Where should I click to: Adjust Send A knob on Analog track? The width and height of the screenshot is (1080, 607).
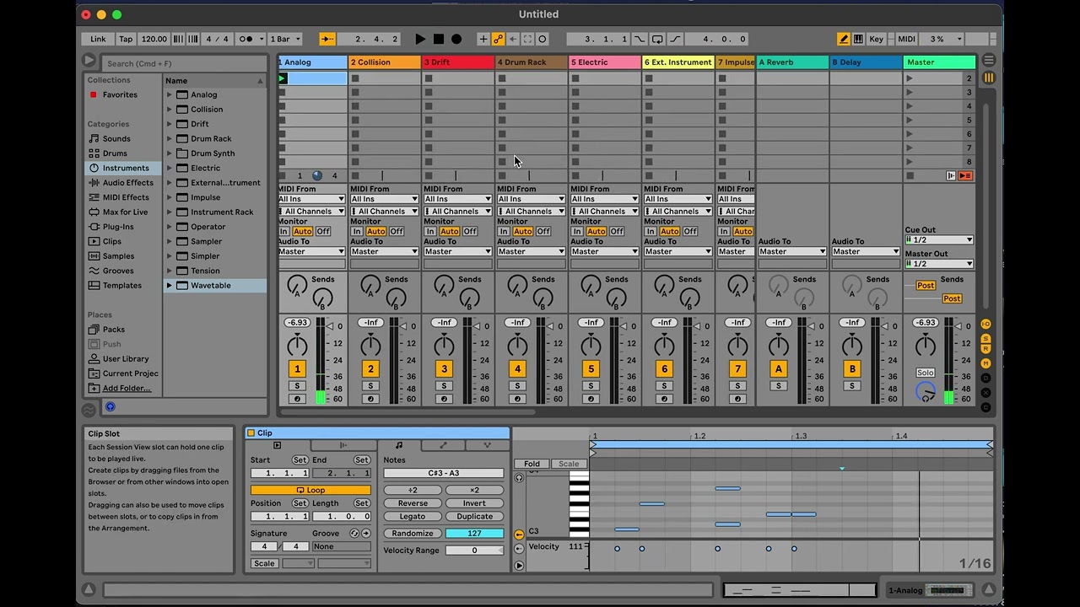pyautogui.click(x=296, y=284)
